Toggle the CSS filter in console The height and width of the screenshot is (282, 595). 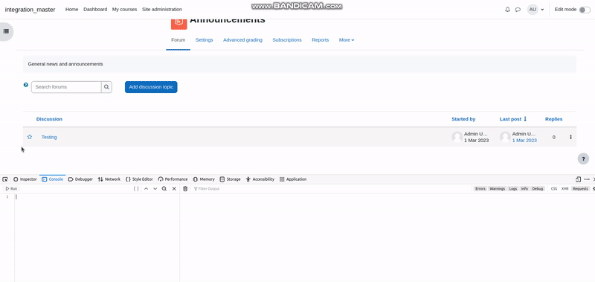click(x=554, y=189)
